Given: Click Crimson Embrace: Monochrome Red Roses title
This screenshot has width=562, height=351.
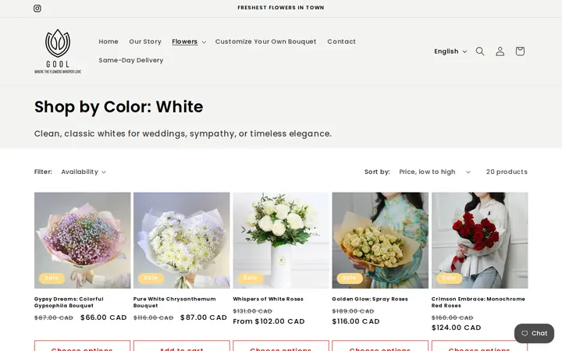Looking at the screenshot, I should (x=478, y=303).
